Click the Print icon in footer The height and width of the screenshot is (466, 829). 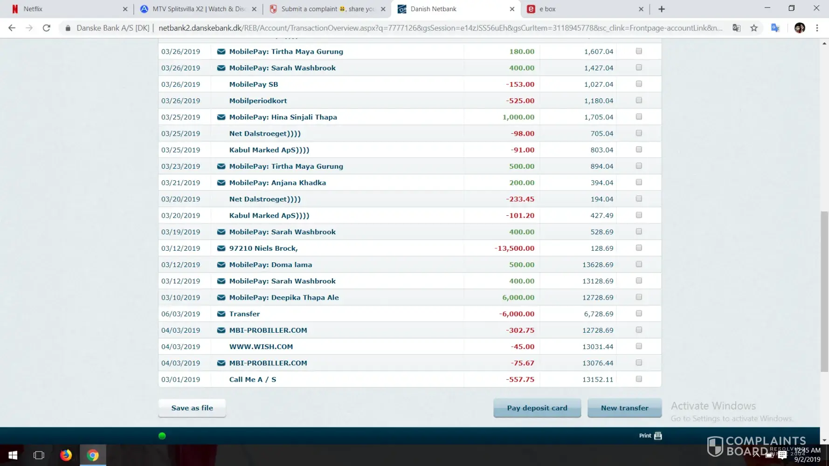click(658, 436)
